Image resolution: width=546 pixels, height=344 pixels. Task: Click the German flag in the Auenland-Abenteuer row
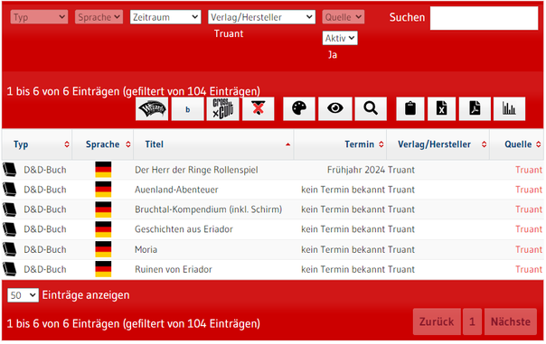pos(103,190)
